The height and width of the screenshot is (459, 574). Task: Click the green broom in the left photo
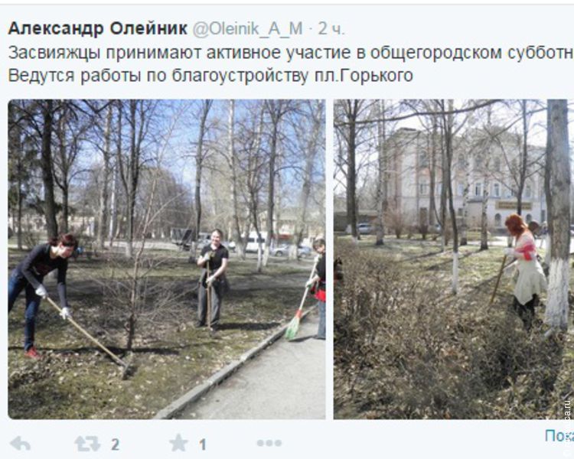293,325
